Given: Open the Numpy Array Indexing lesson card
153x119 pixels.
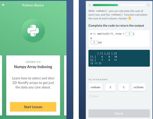Looking at the screenshot, I should pyautogui.click(x=33, y=85).
